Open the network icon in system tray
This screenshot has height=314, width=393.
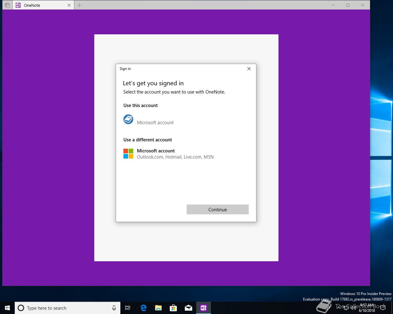(346, 308)
